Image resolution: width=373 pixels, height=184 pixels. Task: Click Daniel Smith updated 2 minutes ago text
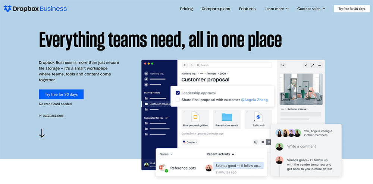(x=203, y=134)
